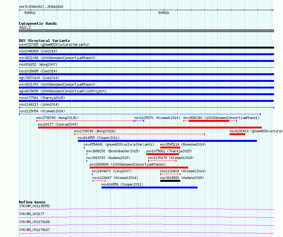The image size is (283, 237).
Task: Click the red nsv1124447 variant line
Action: (x=99, y=181)
